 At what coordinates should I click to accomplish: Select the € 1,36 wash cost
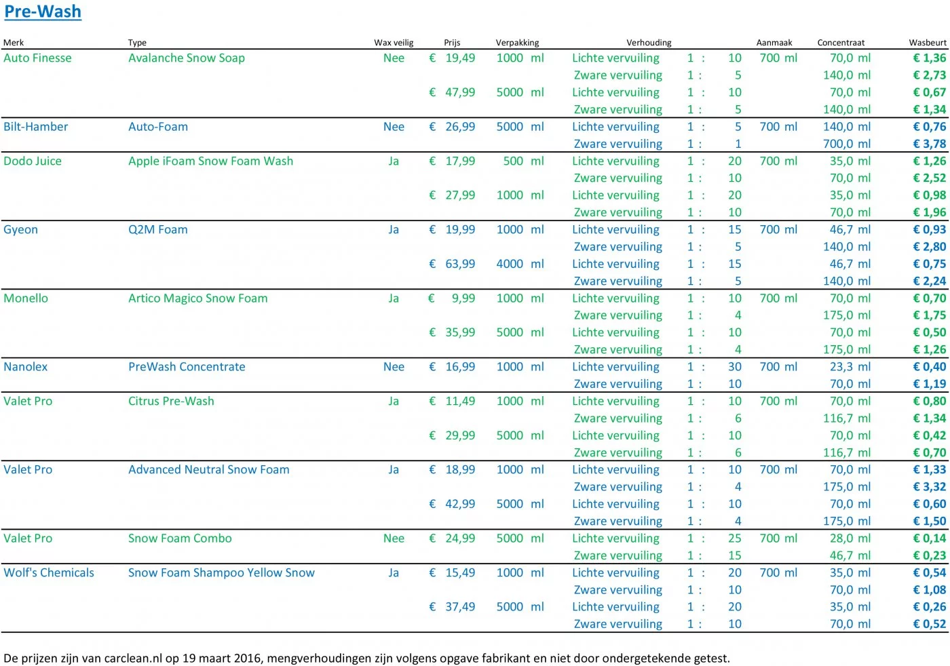pos(930,58)
